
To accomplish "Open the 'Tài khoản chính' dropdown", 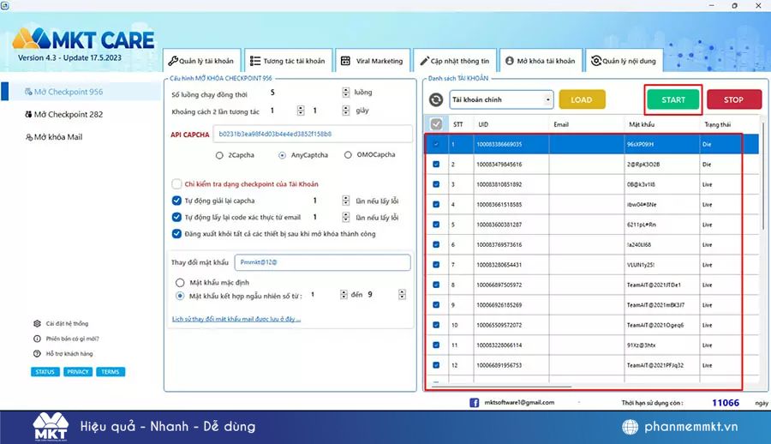I will click(x=501, y=100).
